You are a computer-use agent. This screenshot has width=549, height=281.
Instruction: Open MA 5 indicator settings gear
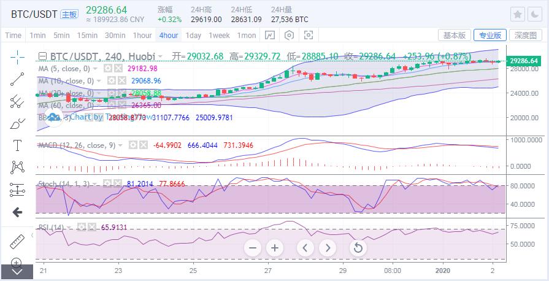pyautogui.click(x=108, y=69)
